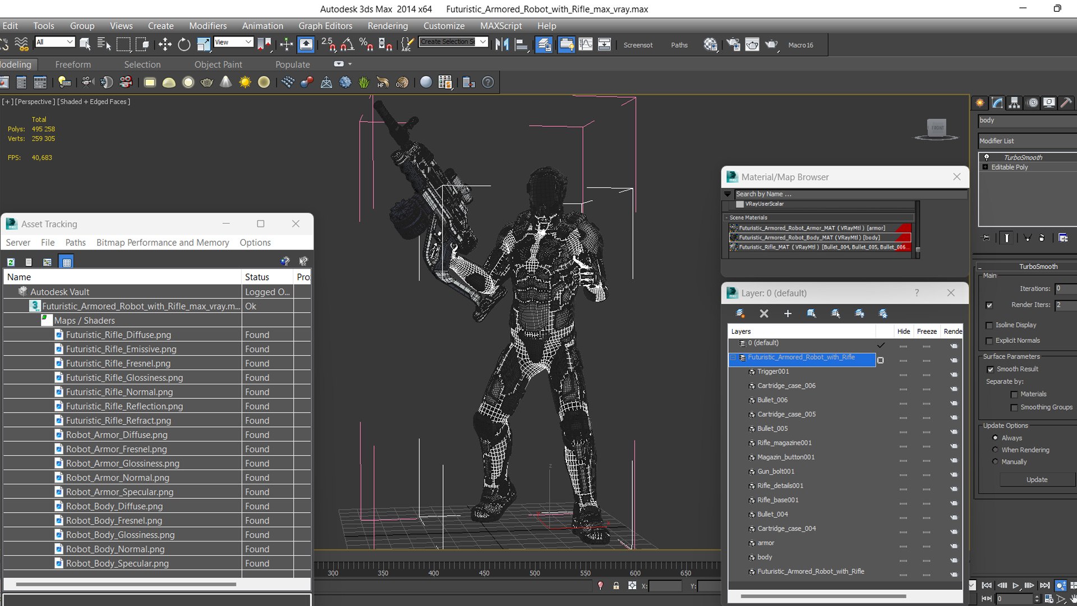Click the Play Animation button
The image size is (1077, 606).
click(x=1016, y=585)
